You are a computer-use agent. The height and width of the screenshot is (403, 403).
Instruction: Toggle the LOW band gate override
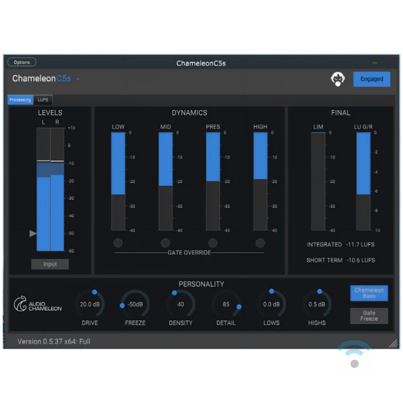pos(118,243)
